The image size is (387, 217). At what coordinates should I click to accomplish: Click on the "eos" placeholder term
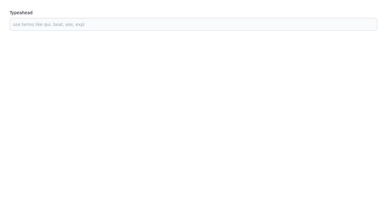(70, 24)
